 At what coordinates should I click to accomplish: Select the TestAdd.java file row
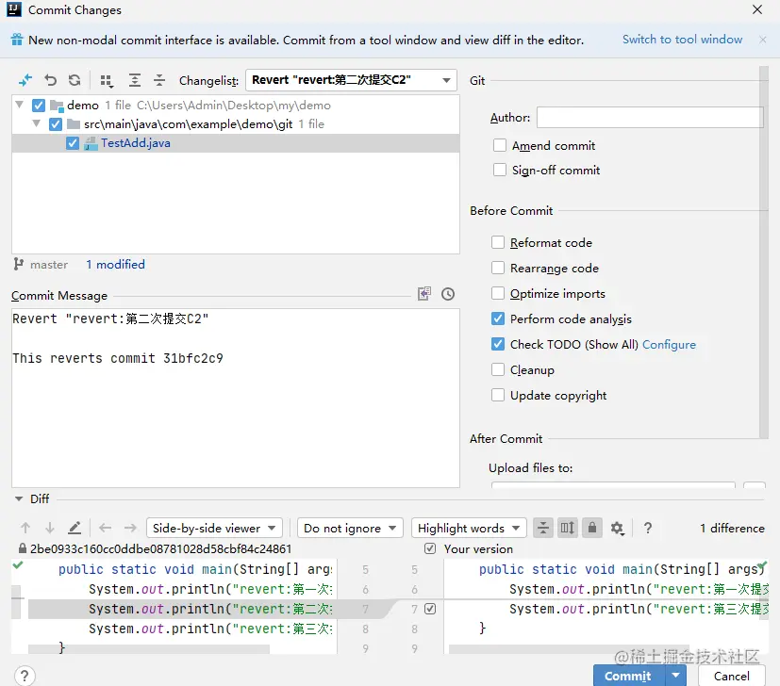pos(236,143)
